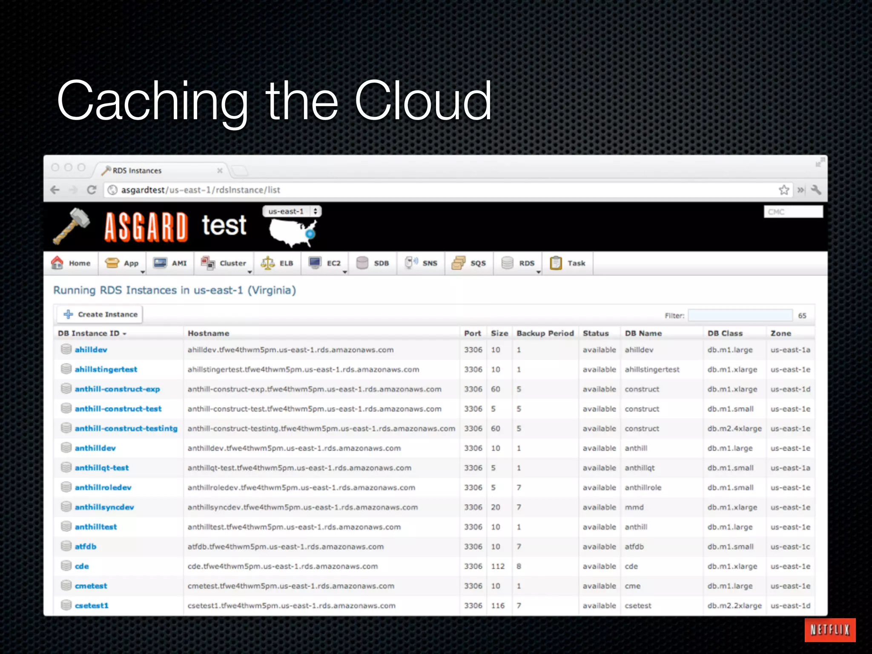Sort by Status column header
This screenshot has height=654, width=872.
[596, 333]
